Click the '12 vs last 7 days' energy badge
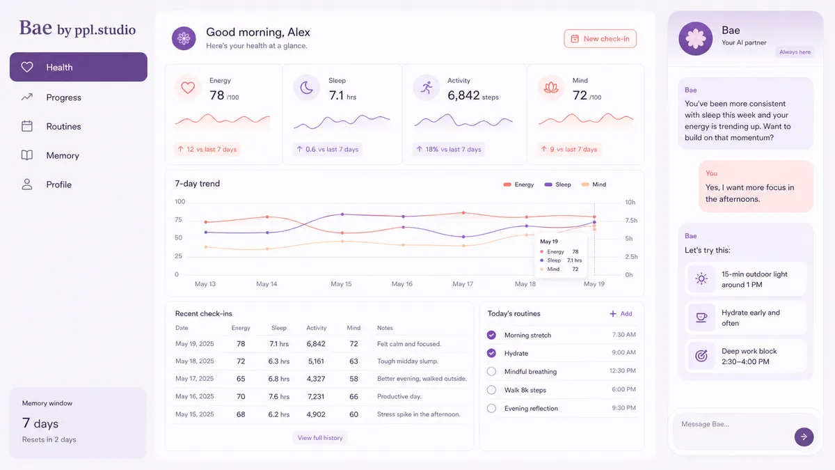This screenshot has width=835, height=470. [x=207, y=149]
